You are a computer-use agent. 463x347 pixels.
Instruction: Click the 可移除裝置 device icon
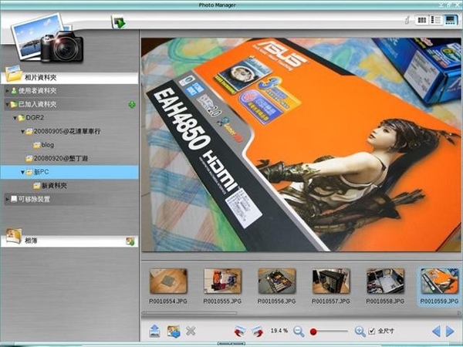coord(14,199)
